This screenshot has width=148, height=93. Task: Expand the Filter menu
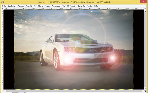(x=64, y=6)
